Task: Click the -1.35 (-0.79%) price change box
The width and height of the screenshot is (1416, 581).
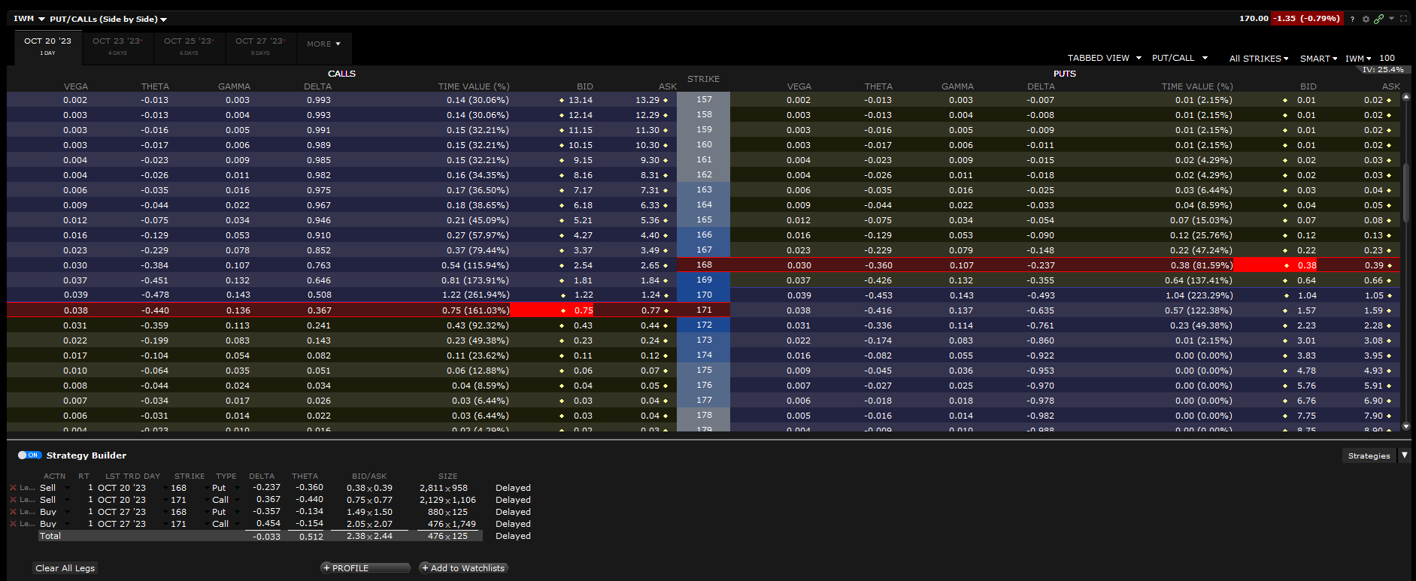Action: 1306,19
